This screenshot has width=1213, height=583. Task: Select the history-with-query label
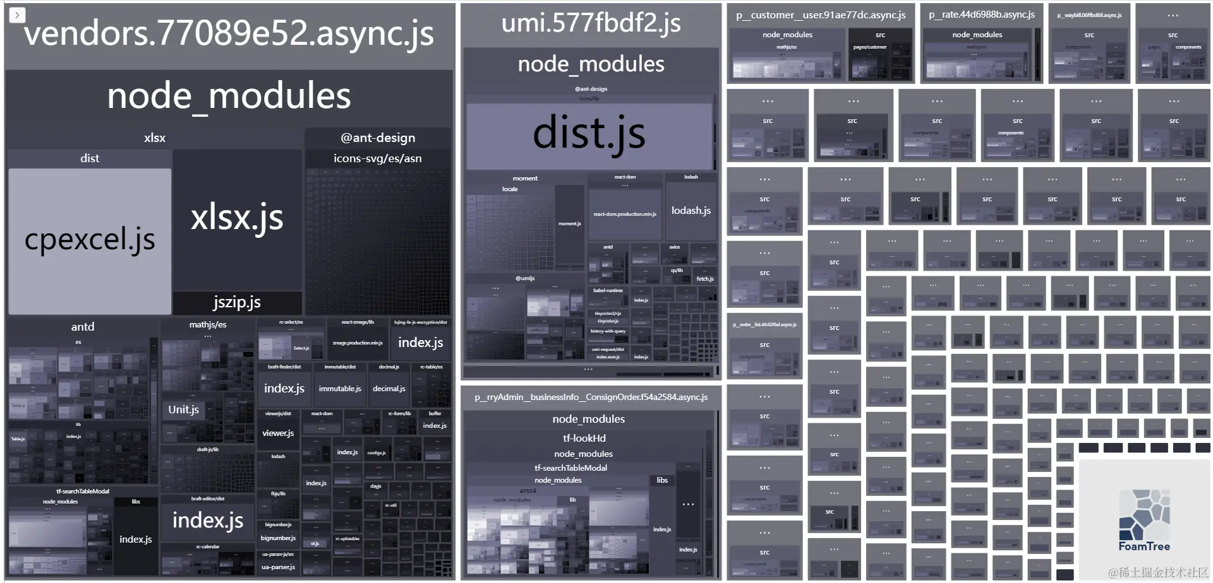[608, 331]
